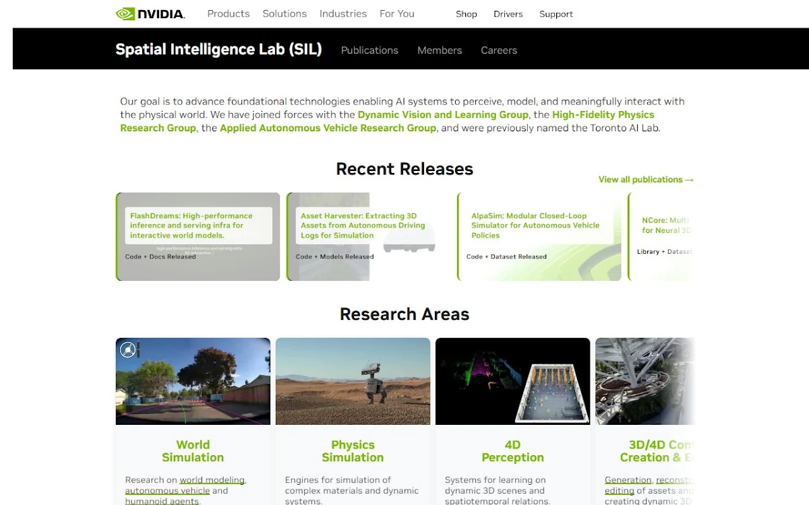This screenshot has width=809, height=505.
Task: Open the FlashDreams release card
Action: 198,236
